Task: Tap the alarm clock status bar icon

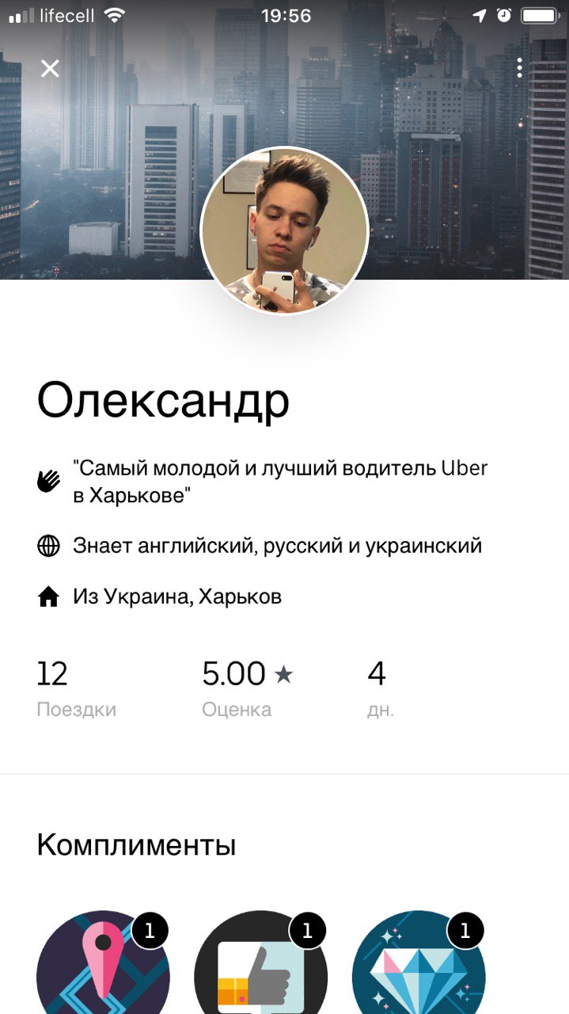Action: pos(504,15)
